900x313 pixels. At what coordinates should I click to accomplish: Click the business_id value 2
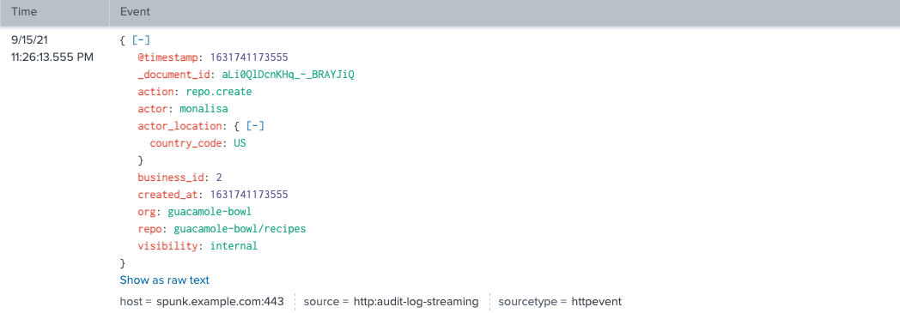pos(219,178)
